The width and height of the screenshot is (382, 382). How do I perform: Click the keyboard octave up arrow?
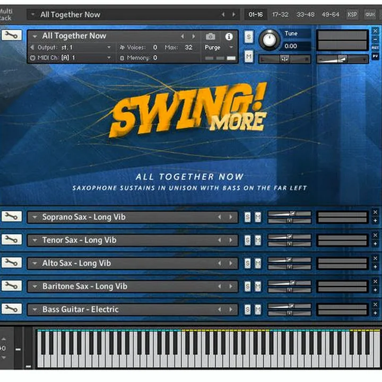[3, 339]
